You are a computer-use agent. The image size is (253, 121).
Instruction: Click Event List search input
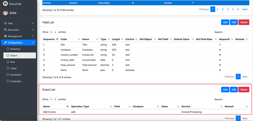pos(236,99)
